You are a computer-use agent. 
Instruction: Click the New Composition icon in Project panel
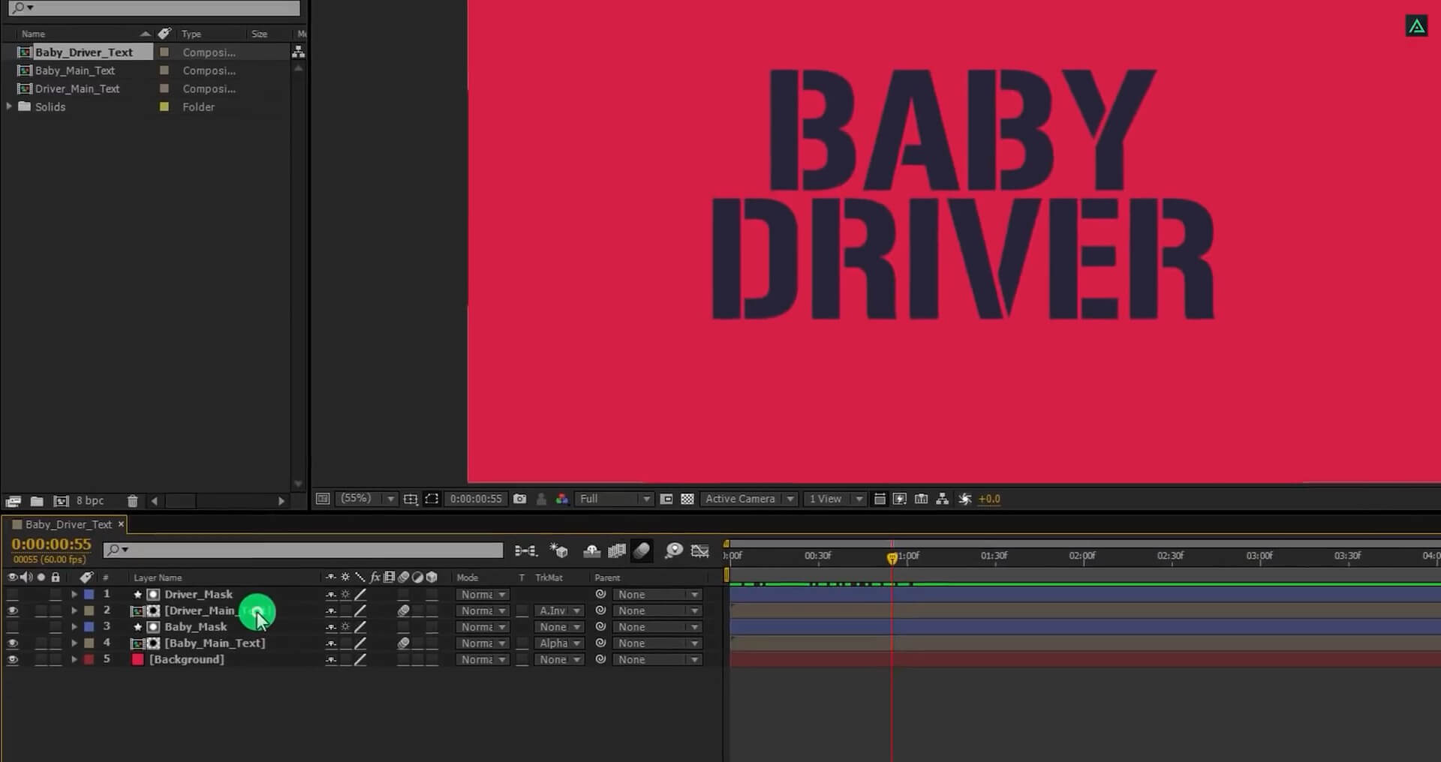pos(62,501)
